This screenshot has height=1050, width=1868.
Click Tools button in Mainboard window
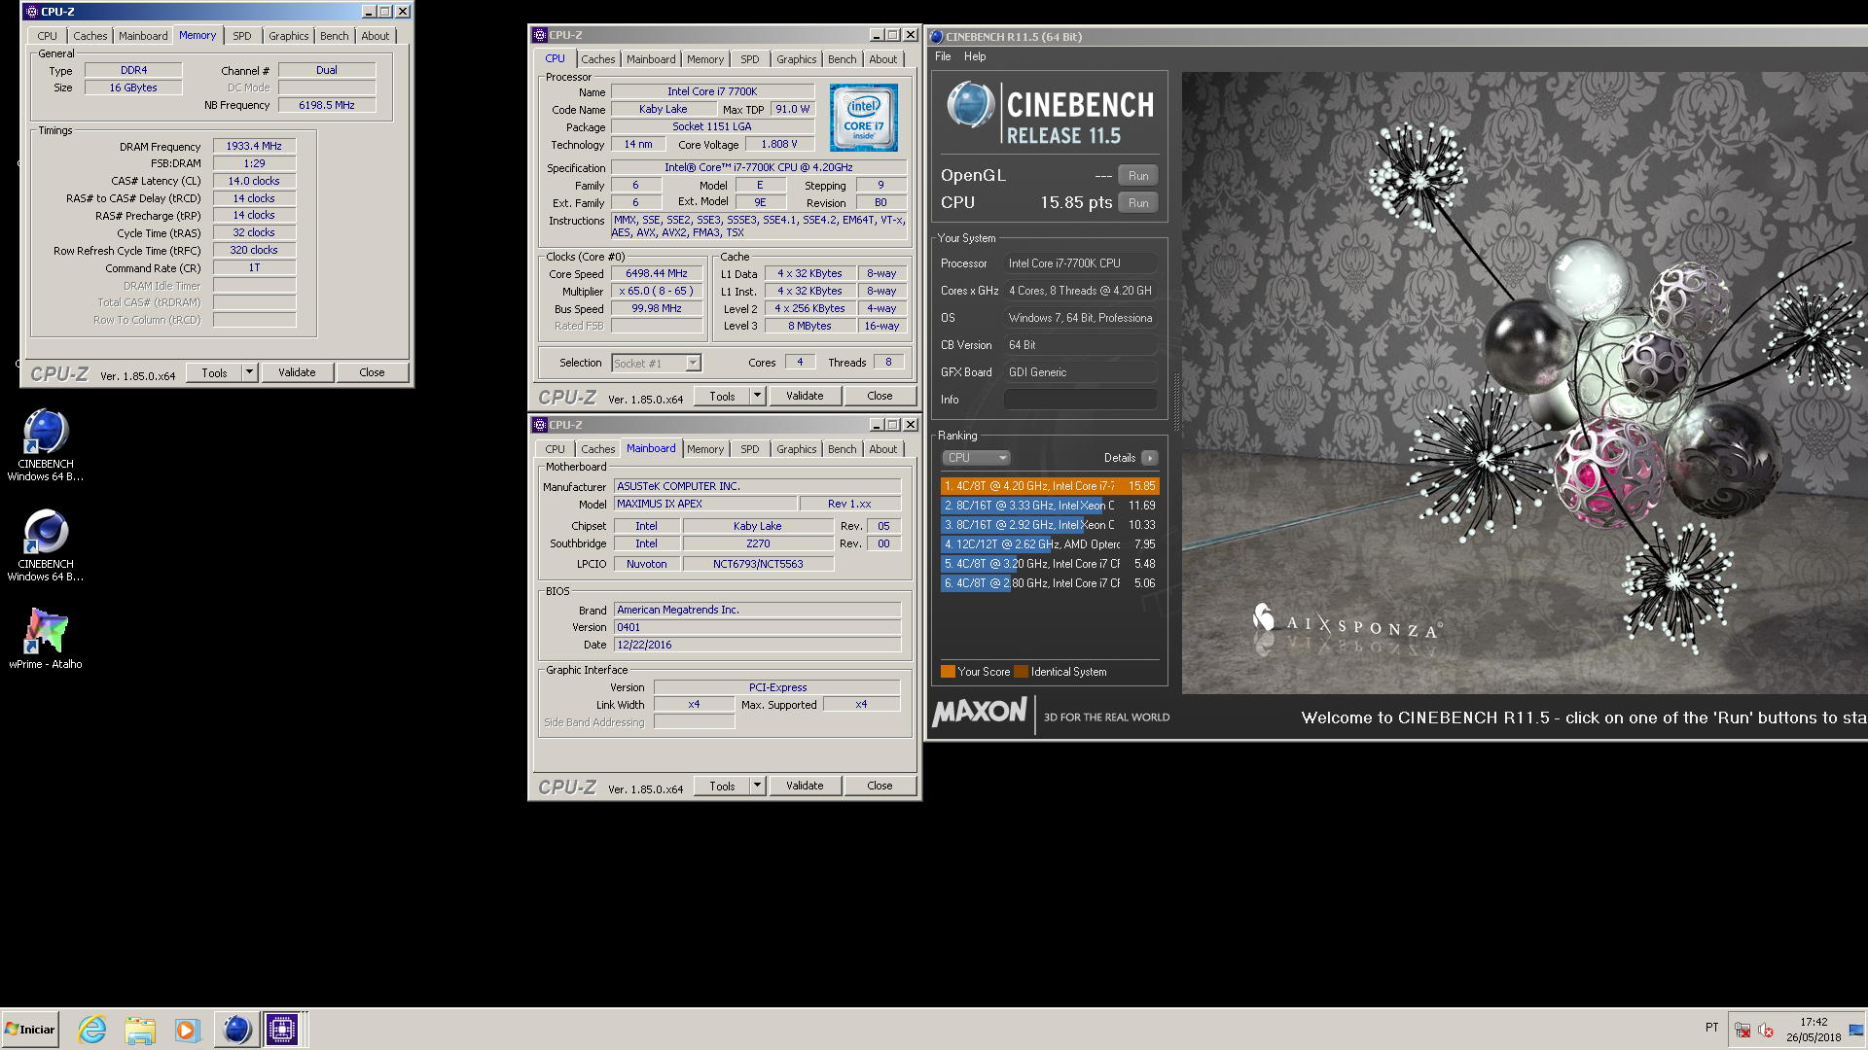722,786
